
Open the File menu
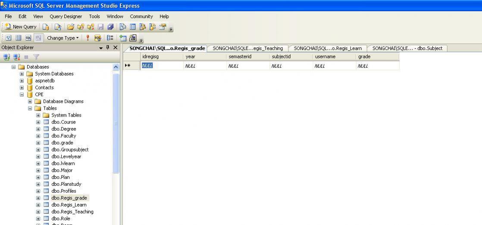coord(8,16)
